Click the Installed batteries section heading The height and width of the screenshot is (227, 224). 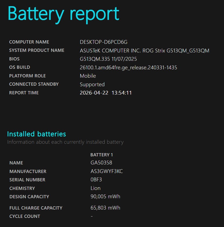click(x=37, y=134)
